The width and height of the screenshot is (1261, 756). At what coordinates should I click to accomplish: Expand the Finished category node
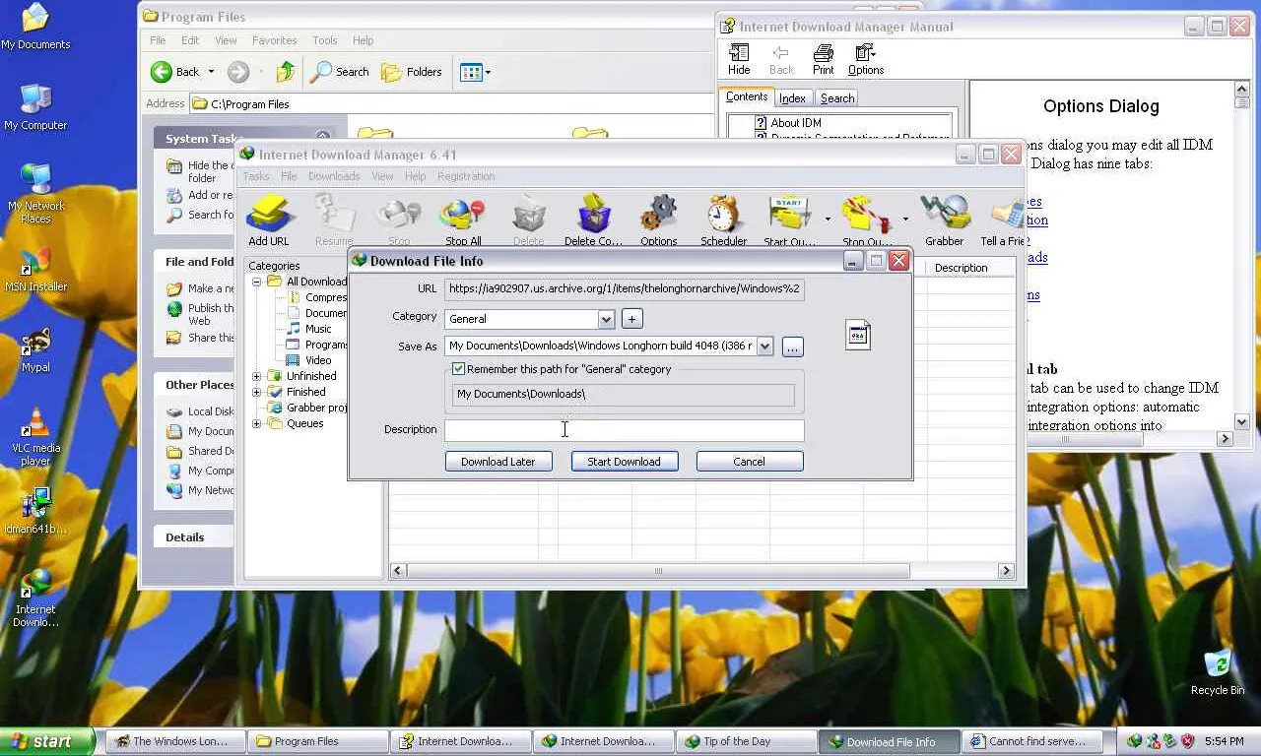pyautogui.click(x=257, y=392)
